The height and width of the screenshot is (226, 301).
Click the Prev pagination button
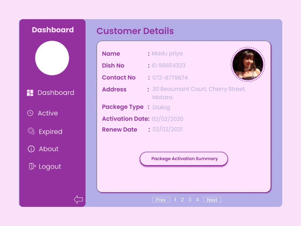click(161, 200)
